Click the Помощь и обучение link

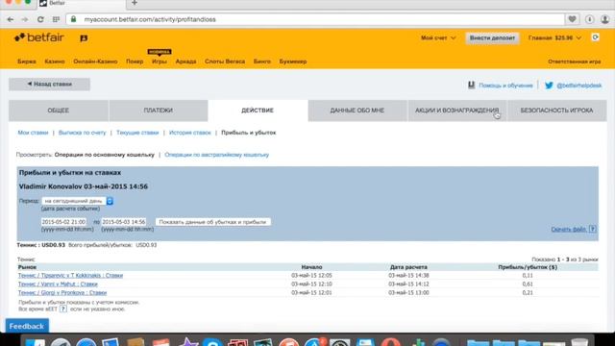(505, 86)
